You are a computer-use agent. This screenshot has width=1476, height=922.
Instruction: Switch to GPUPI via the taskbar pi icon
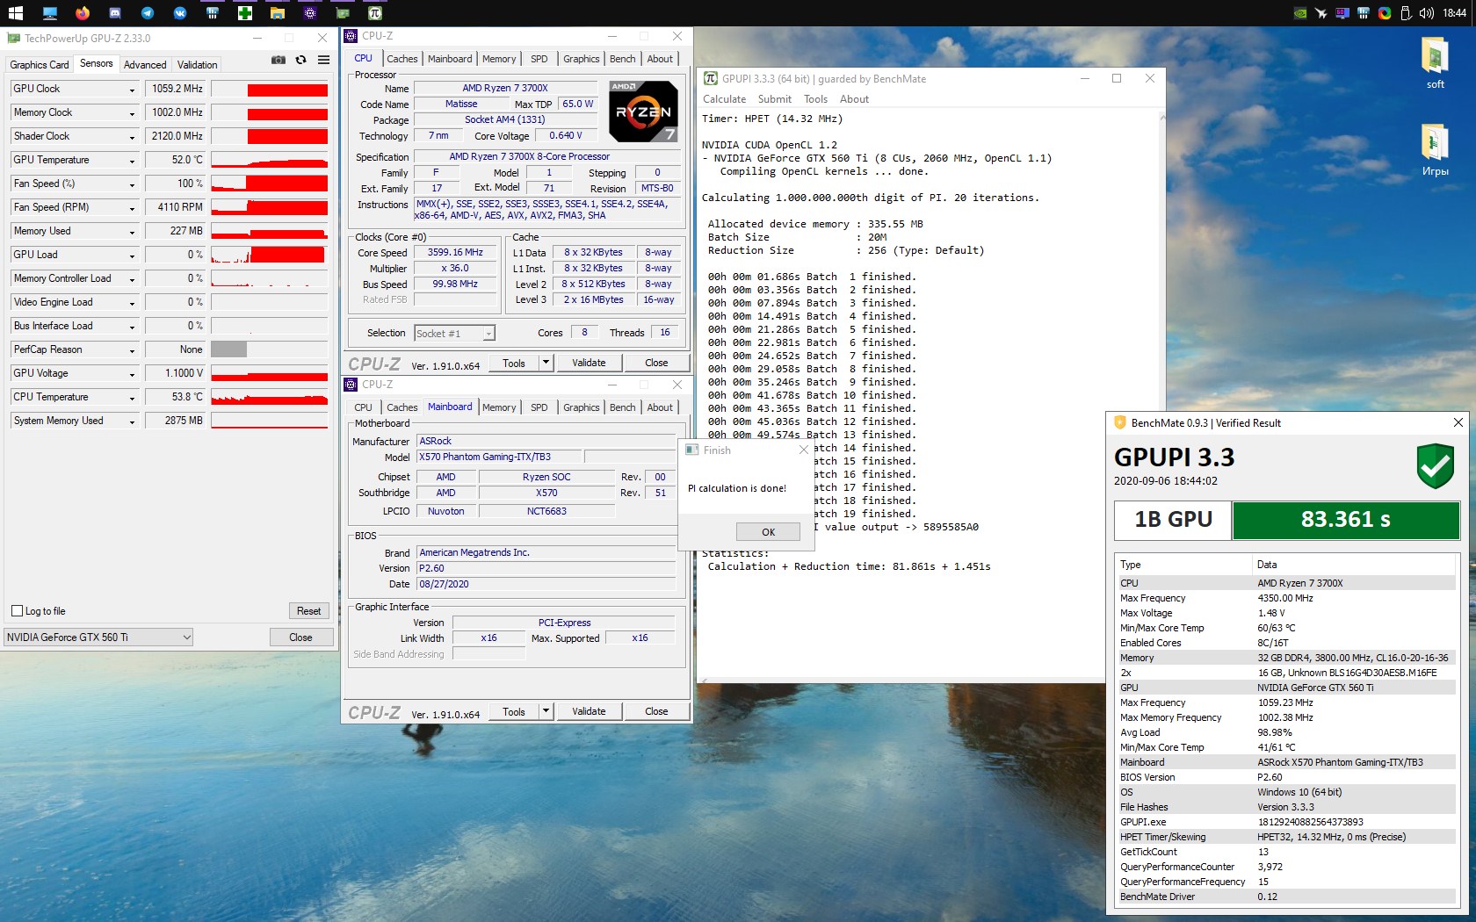[x=375, y=13]
